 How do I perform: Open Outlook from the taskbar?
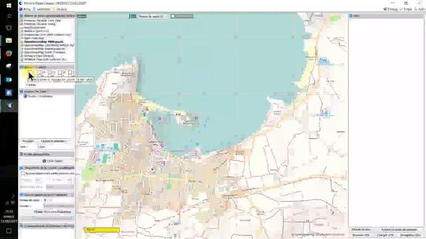pos(9,80)
